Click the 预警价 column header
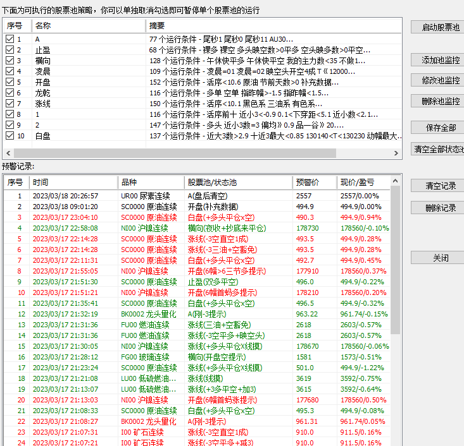464x446 pixels. click(315, 183)
